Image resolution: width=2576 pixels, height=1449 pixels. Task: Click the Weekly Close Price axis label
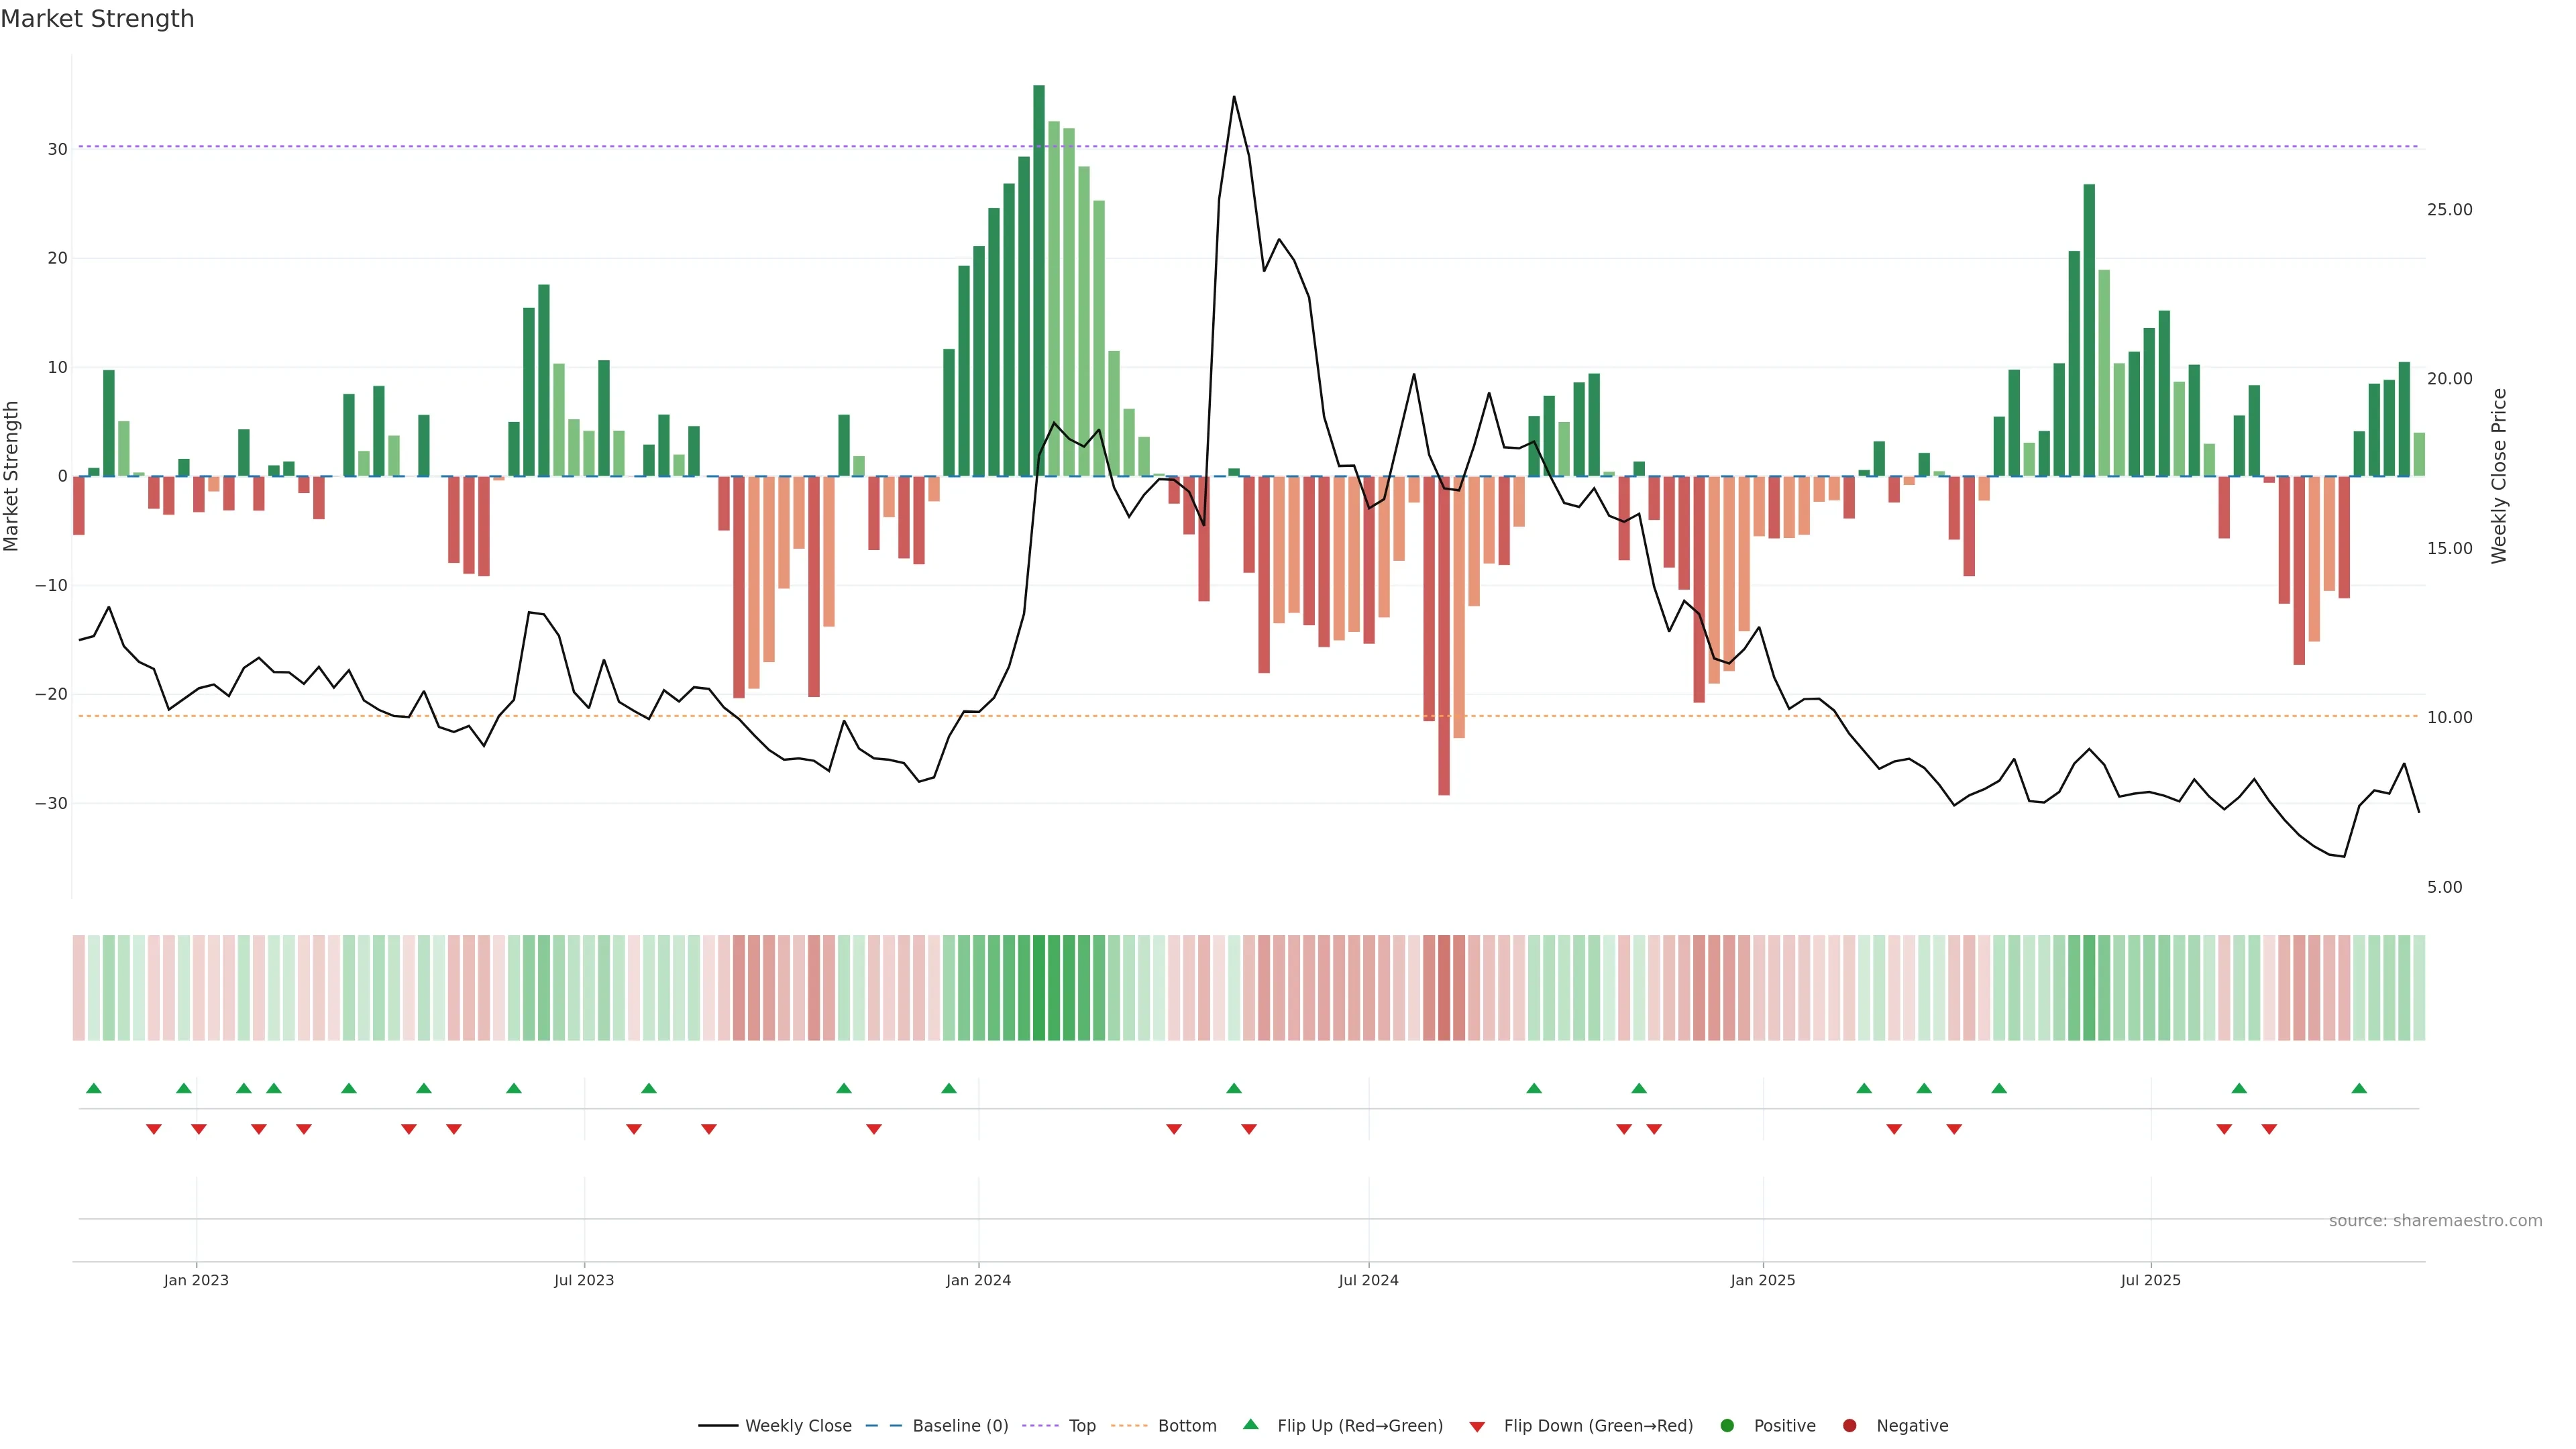pos(2499,476)
